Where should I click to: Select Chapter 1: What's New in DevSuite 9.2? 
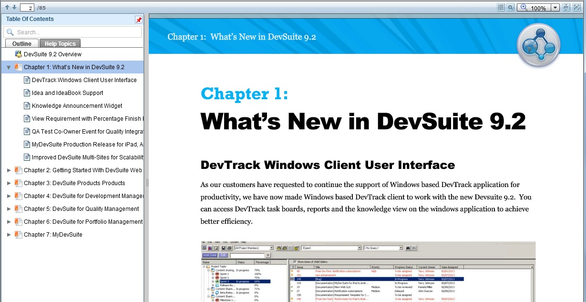(x=74, y=67)
